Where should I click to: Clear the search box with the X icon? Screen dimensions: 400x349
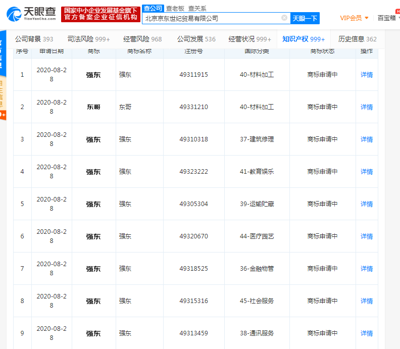pos(284,18)
